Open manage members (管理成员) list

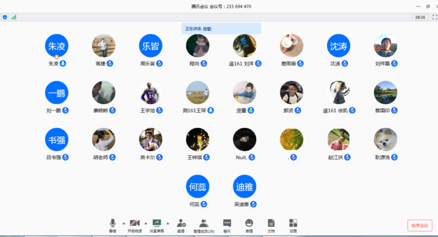tap(204, 226)
